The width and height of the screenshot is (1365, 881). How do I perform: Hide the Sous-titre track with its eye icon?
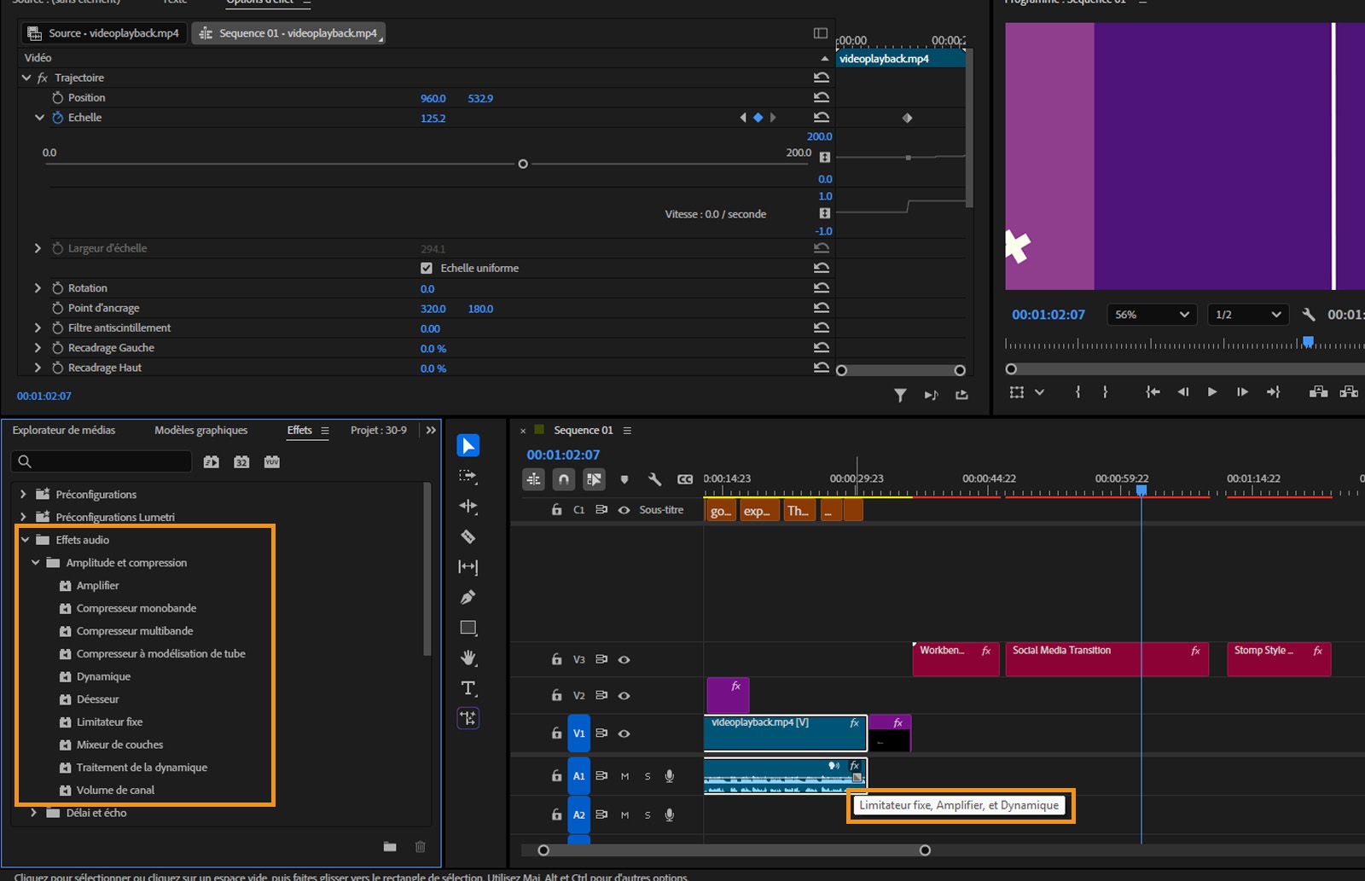(624, 509)
